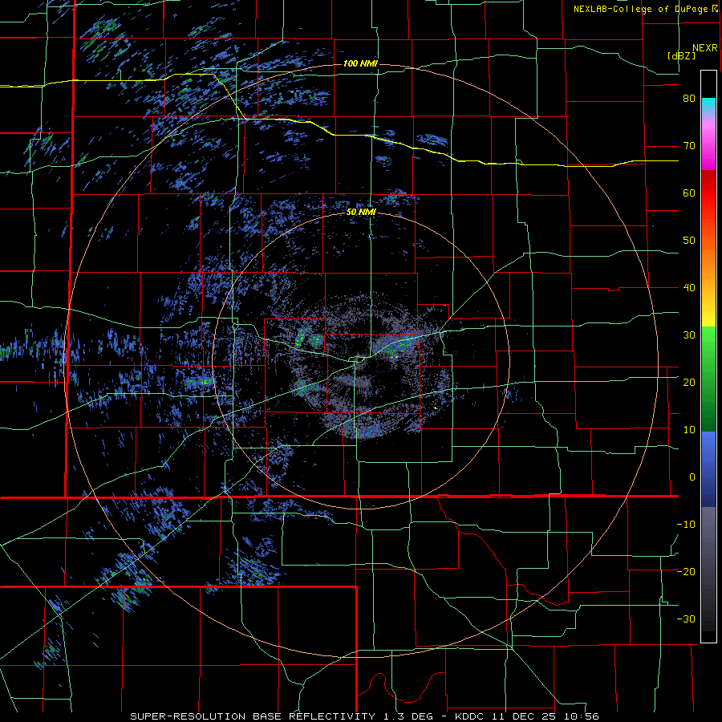
Task: Click the -10 value on dBZ scale
Action: 686,525
